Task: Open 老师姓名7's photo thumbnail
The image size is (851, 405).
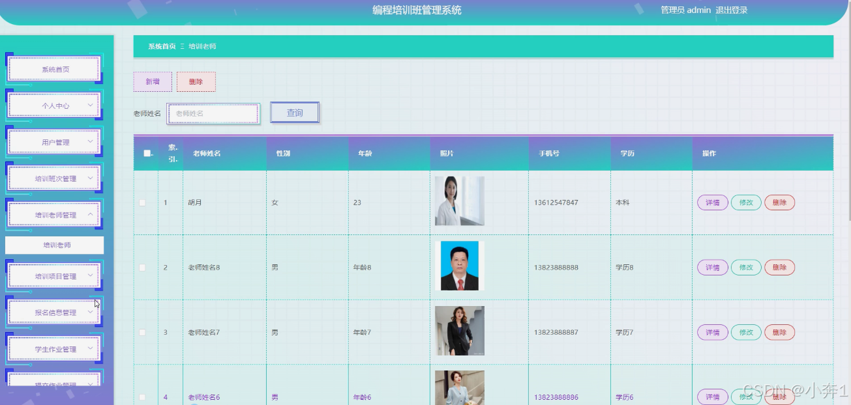Action: 460,331
